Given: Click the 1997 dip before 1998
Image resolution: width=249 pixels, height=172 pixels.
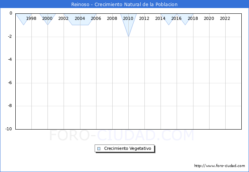Looking at the screenshot, I should 24,19.
